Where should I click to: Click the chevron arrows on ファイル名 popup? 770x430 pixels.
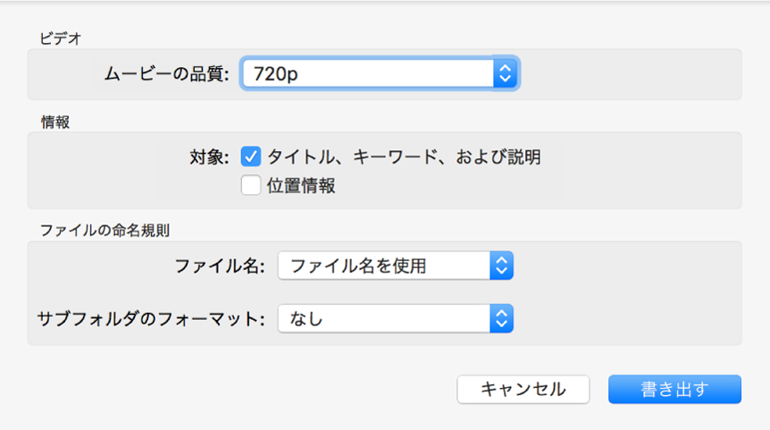click(502, 266)
